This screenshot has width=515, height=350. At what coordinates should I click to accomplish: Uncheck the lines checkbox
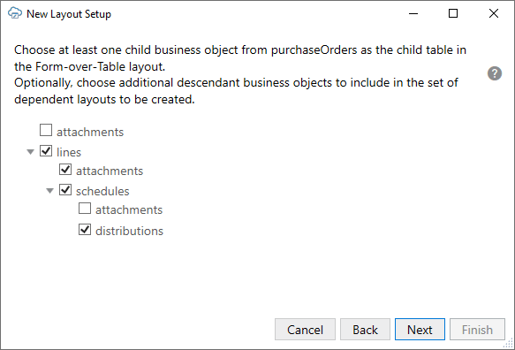(46, 151)
